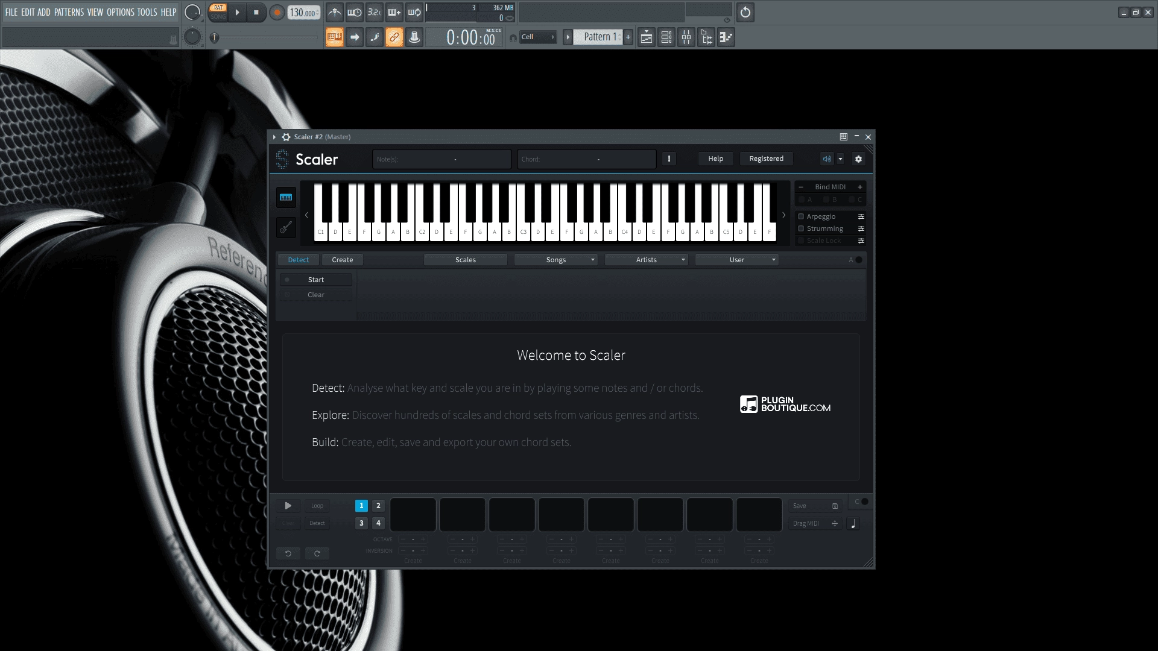This screenshot has height=651, width=1158.
Task: Open the Pattern 1 selector
Action: pyautogui.click(x=598, y=37)
